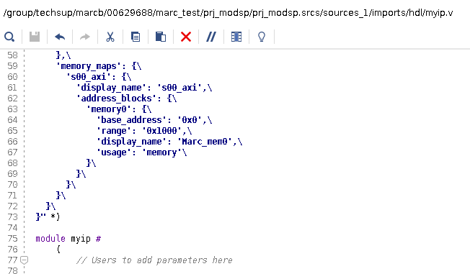Click the light bulb language templates icon
Screen dimensions: 470x274
pyautogui.click(x=262, y=37)
